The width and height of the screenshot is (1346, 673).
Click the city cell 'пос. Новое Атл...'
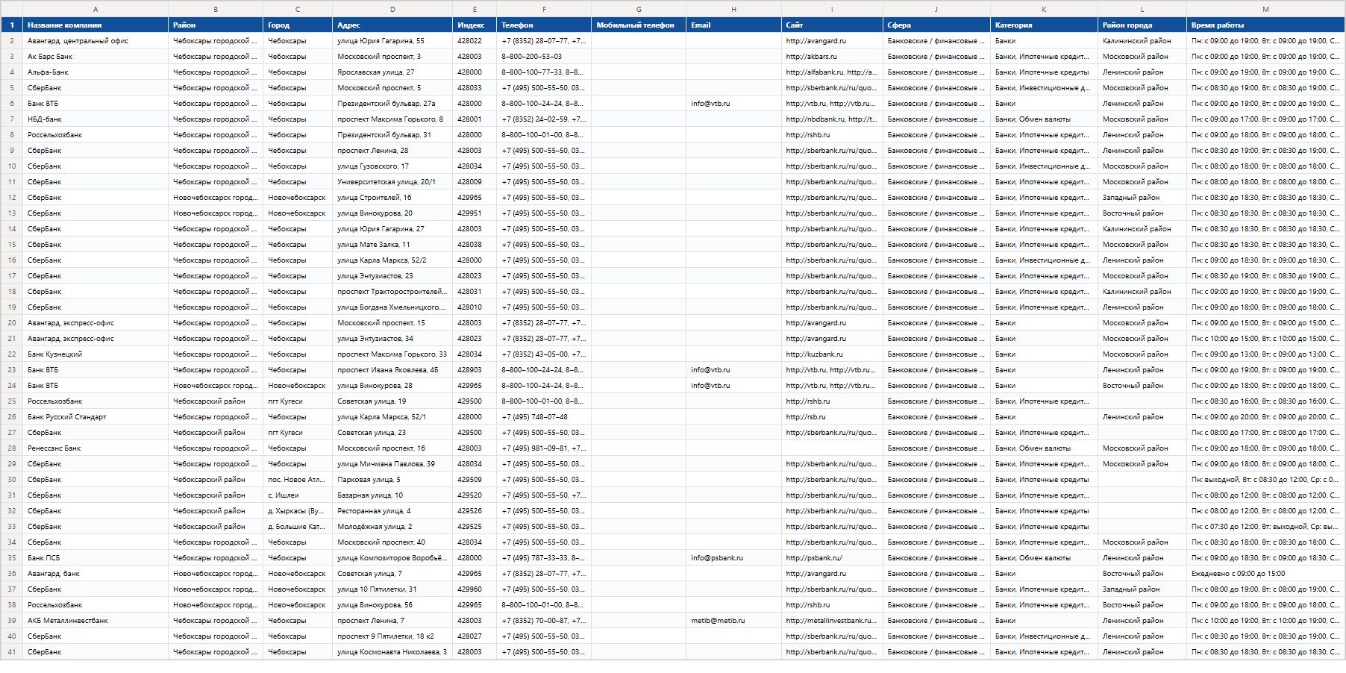coord(298,480)
